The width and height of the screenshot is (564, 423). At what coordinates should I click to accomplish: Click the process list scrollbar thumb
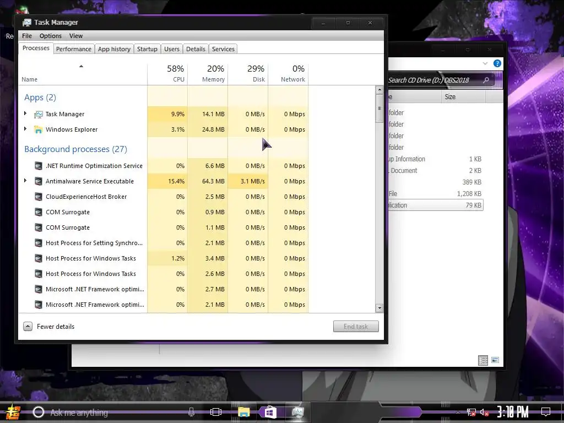379,109
